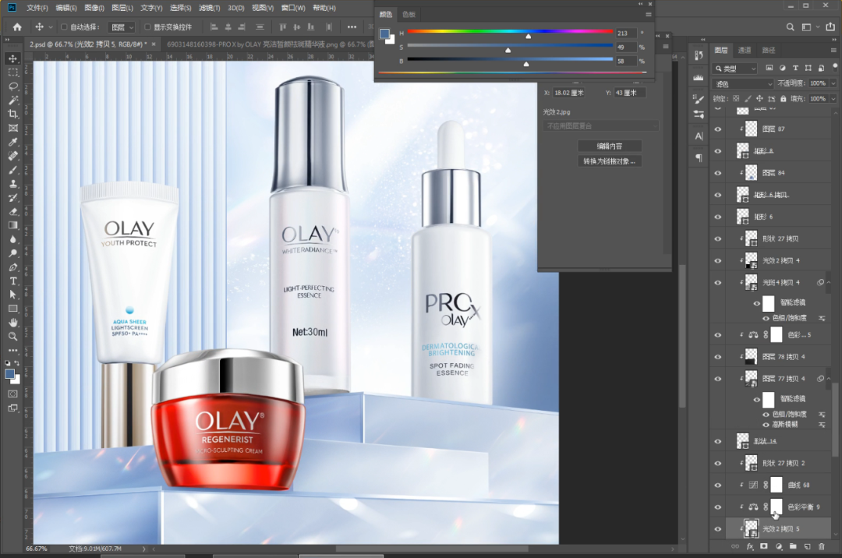Open the Layers panel hamburger menu
This screenshot has width=842, height=558.
pos(833,51)
